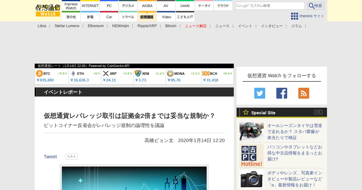Click the MONA coin icon
The image size is (362, 190).
tap(170, 73)
